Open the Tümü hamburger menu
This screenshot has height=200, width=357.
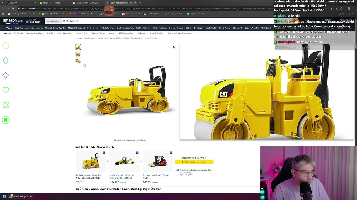pyautogui.click(x=8, y=28)
